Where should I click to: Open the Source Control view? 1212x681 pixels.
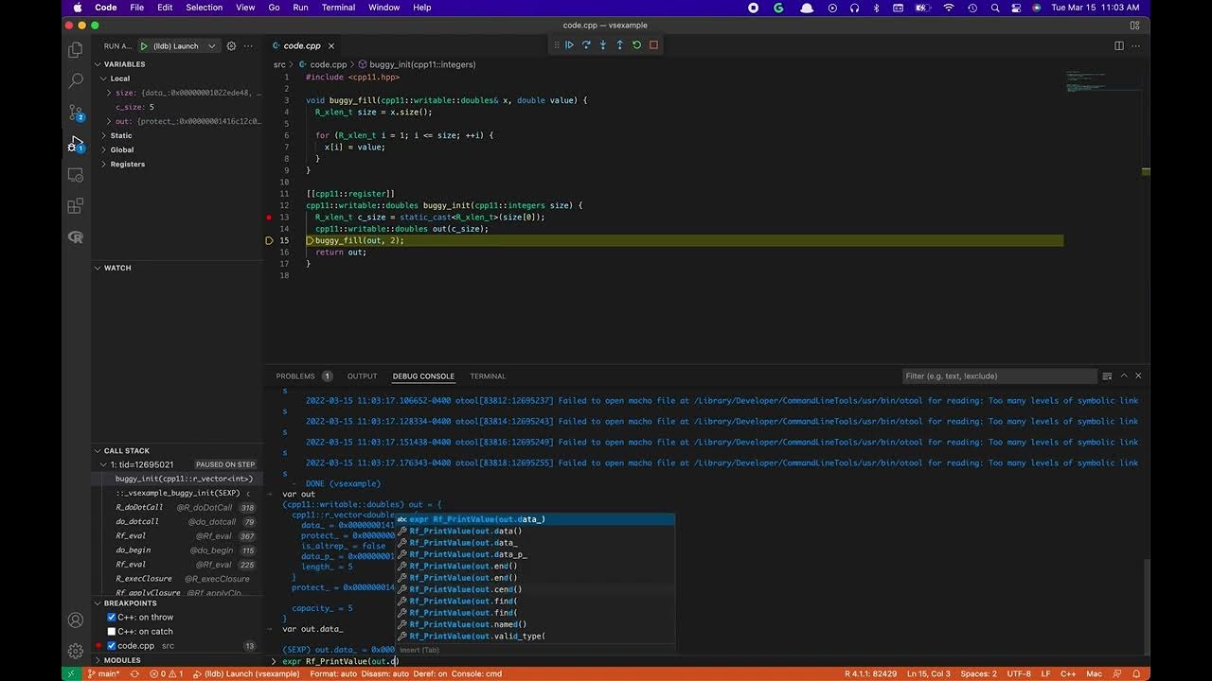(x=76, y=113)
